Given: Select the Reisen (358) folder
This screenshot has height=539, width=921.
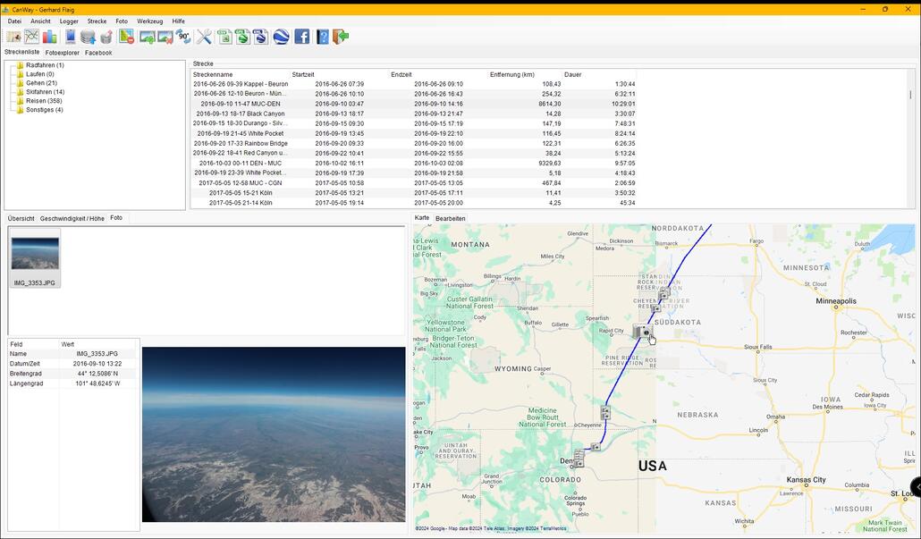Looking at the screenshot, I should click(43, 101).
